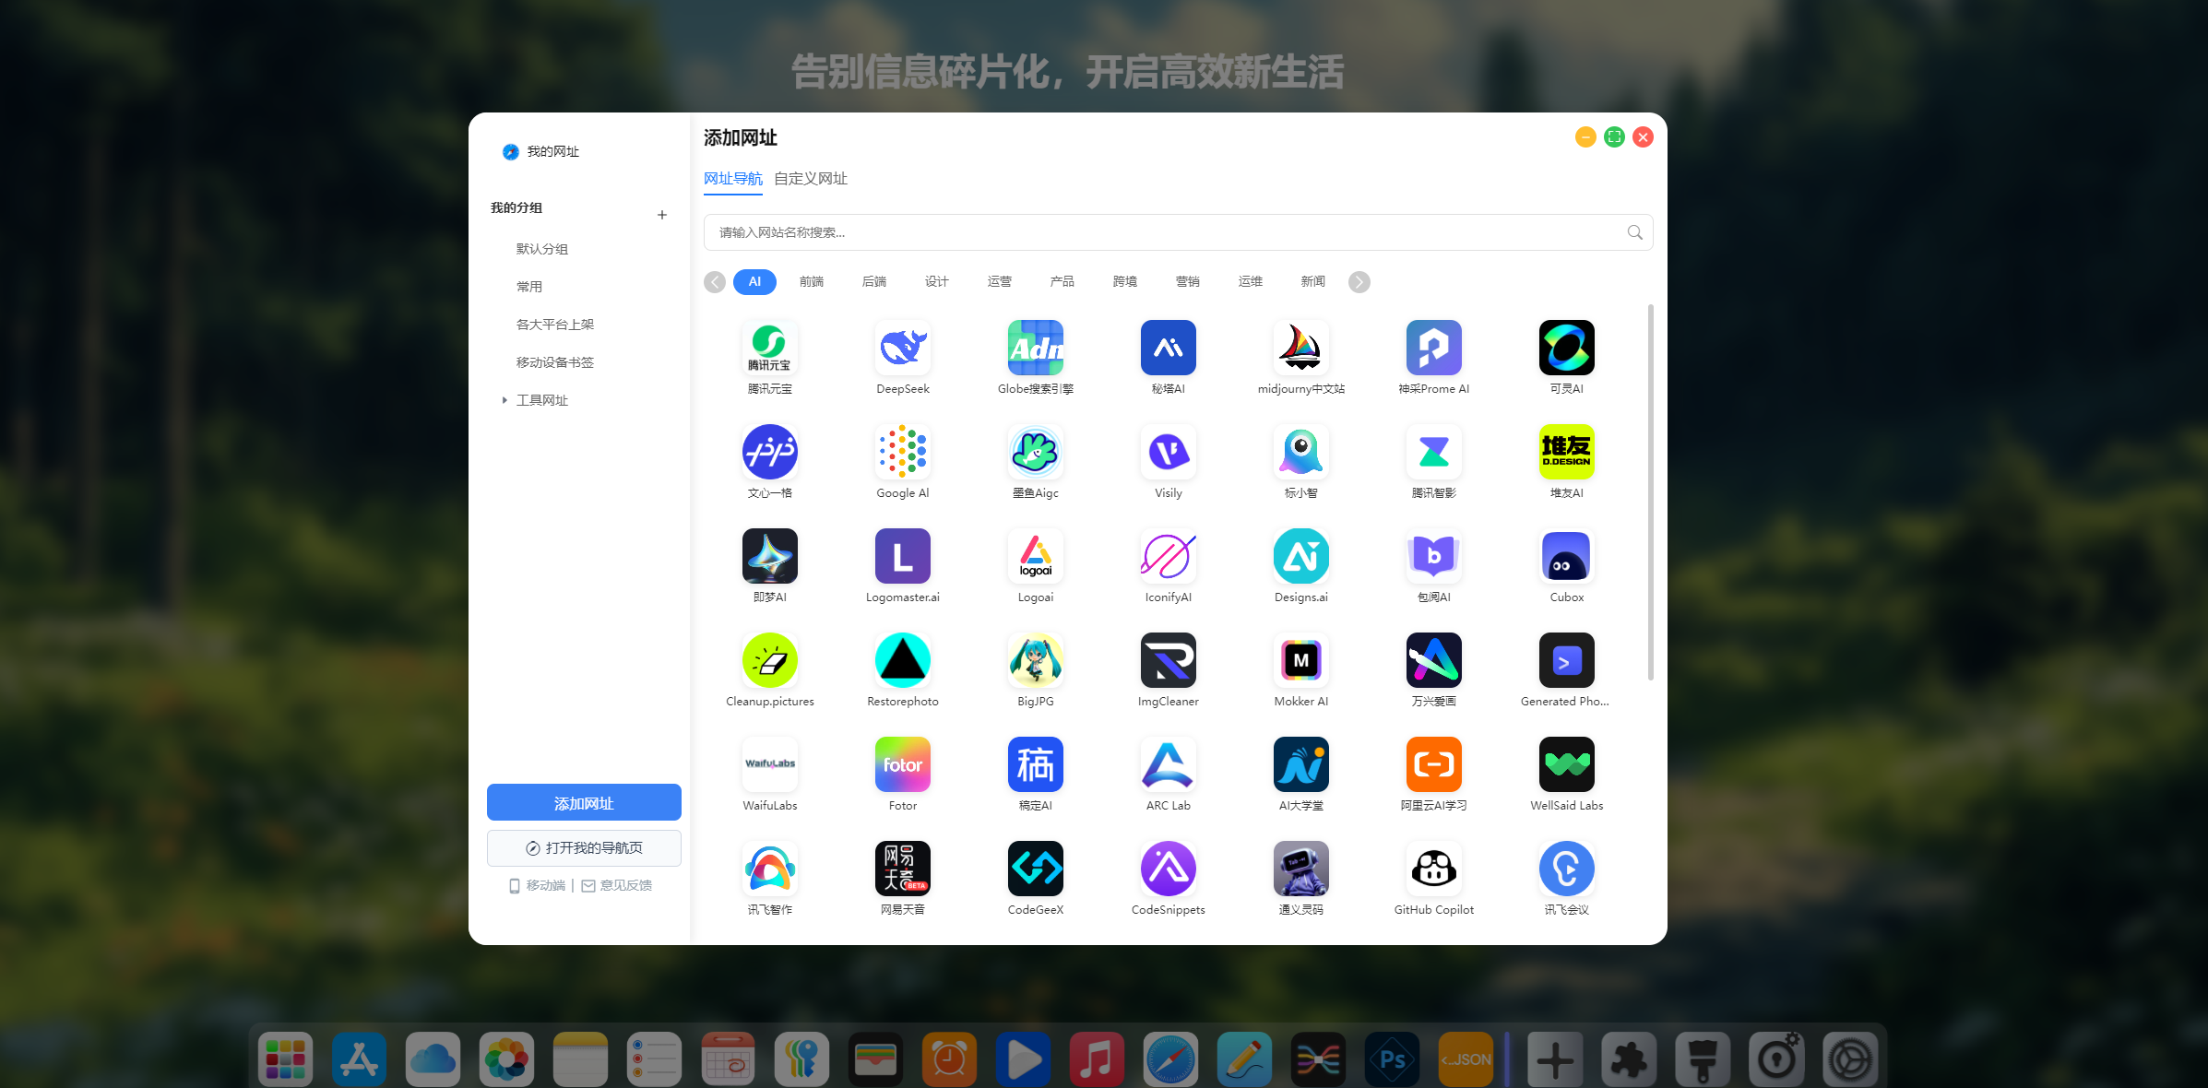2208x1088 pixels.
Task: Go to 我的网址 in sidebar
Action: pos(540,152)
